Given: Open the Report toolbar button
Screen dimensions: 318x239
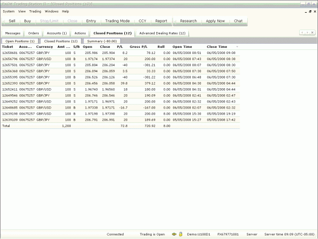Looking at the screenshot, I should tap(161, 21).
